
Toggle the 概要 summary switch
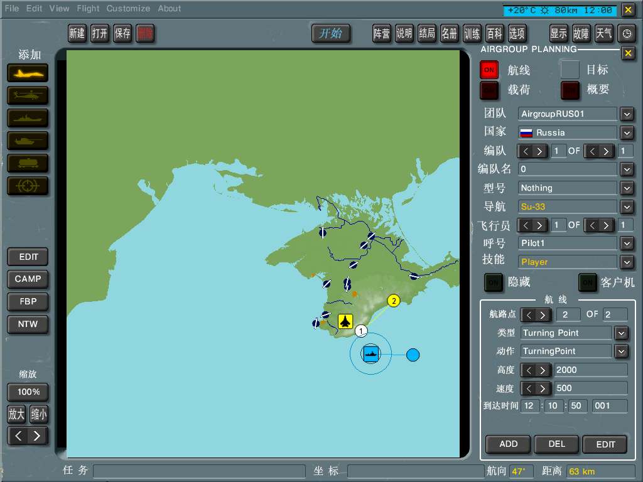[x=570, y=90]
